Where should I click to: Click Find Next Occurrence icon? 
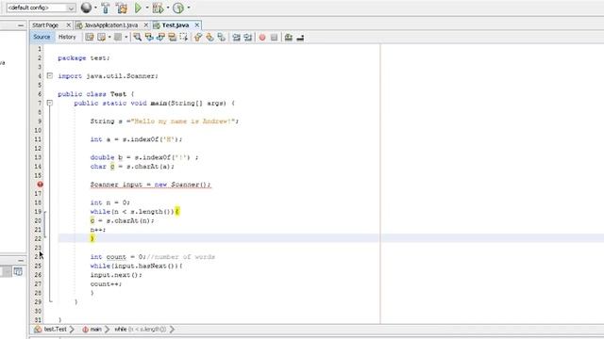[x=160, y=37]
